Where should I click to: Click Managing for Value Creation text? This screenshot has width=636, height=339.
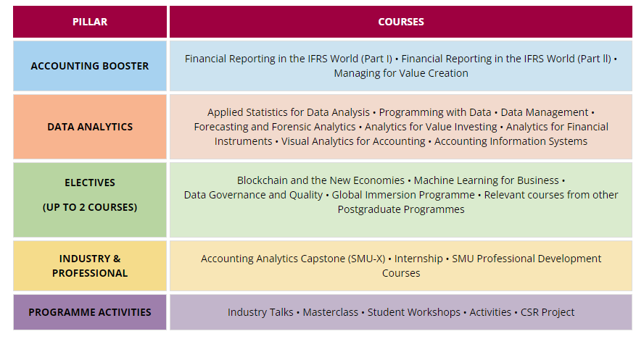pos(400,73)
